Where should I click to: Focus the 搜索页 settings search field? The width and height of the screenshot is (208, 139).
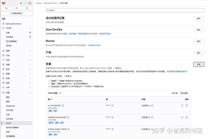[125, 10]
